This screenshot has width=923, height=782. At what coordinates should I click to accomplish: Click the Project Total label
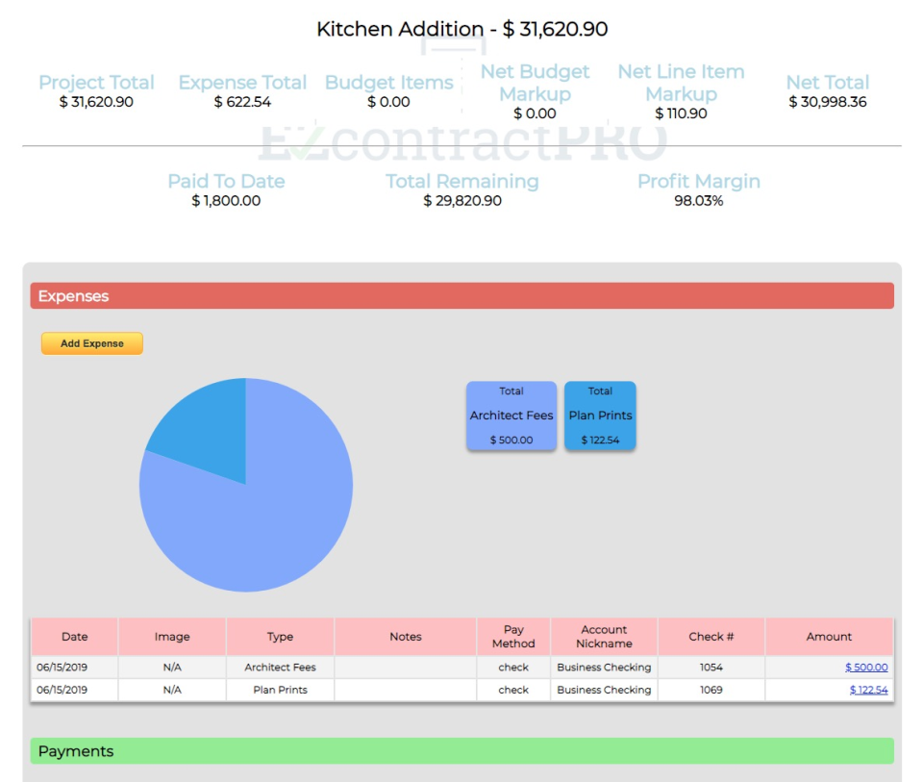(x=96, y=83)
